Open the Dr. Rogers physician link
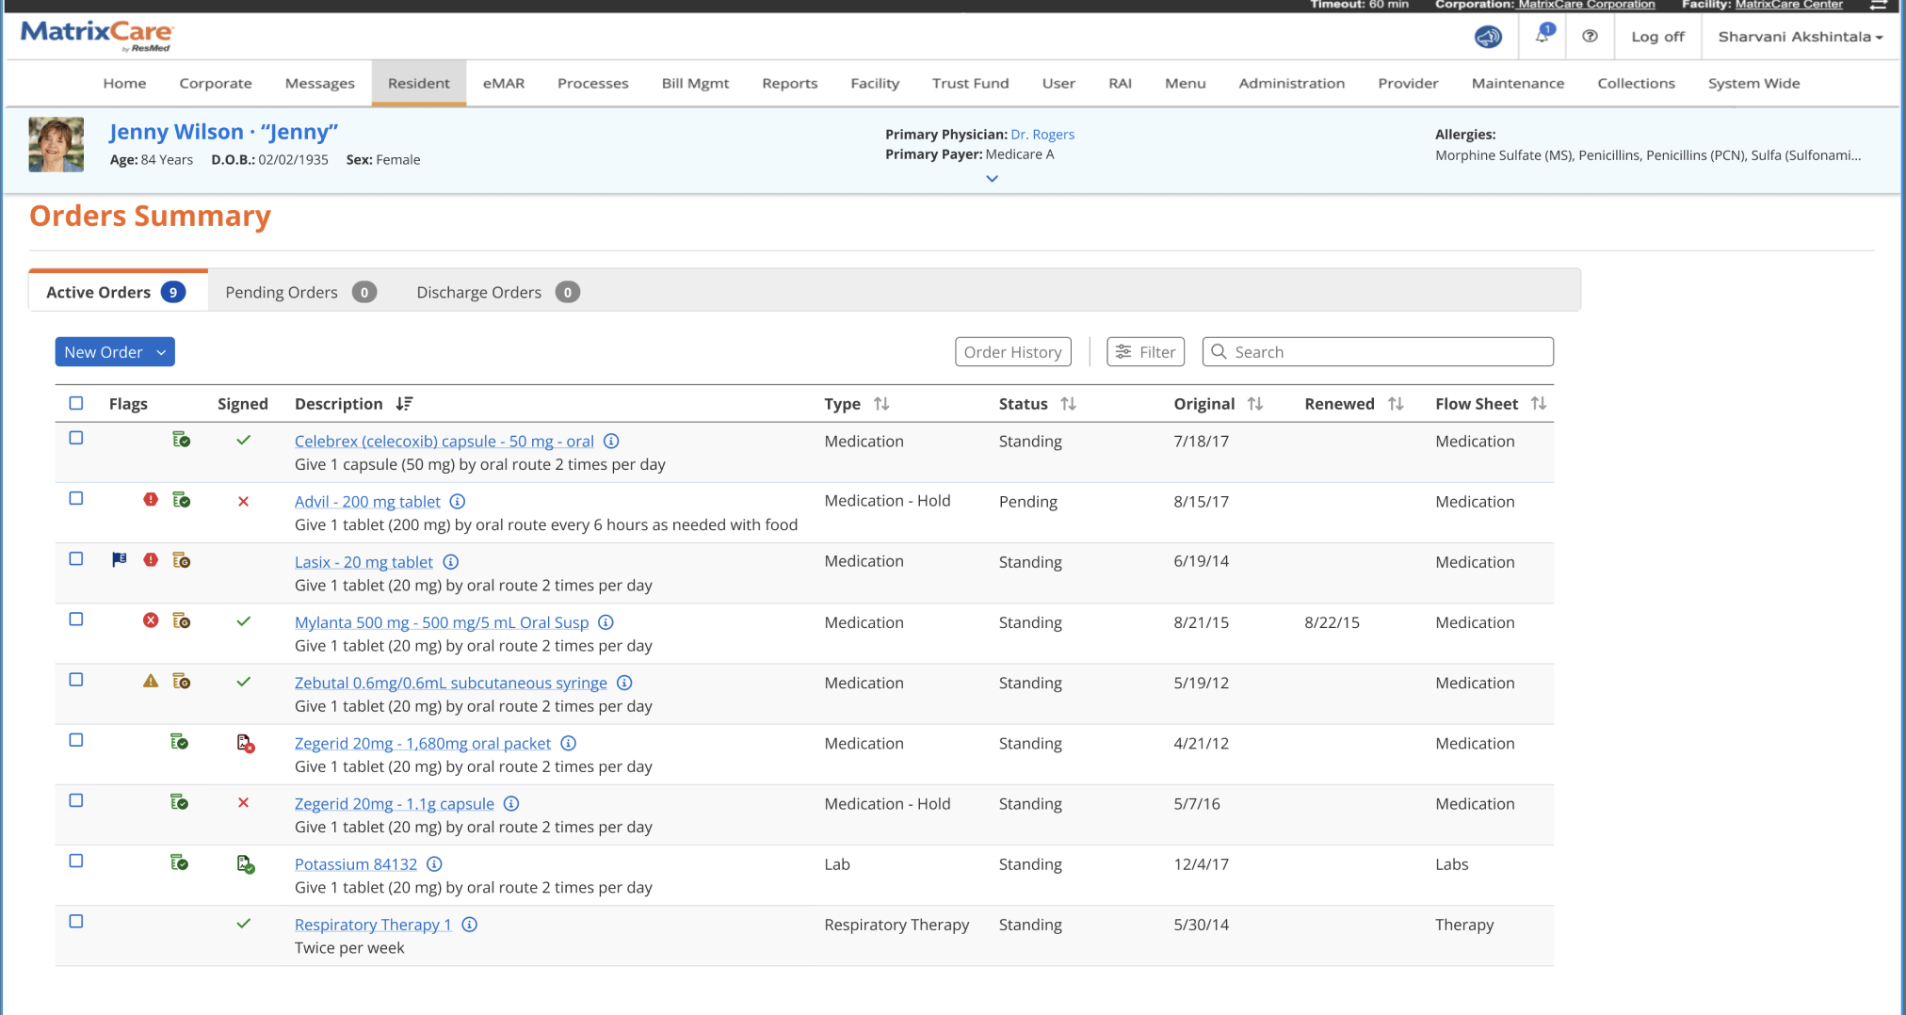Screen dimensions: 1906x1015 point(1042,135)
